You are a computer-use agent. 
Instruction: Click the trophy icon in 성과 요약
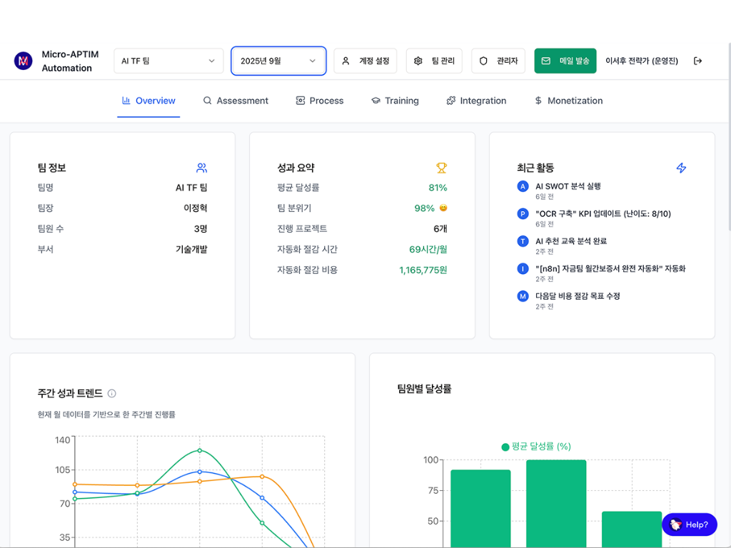(441, 168)
